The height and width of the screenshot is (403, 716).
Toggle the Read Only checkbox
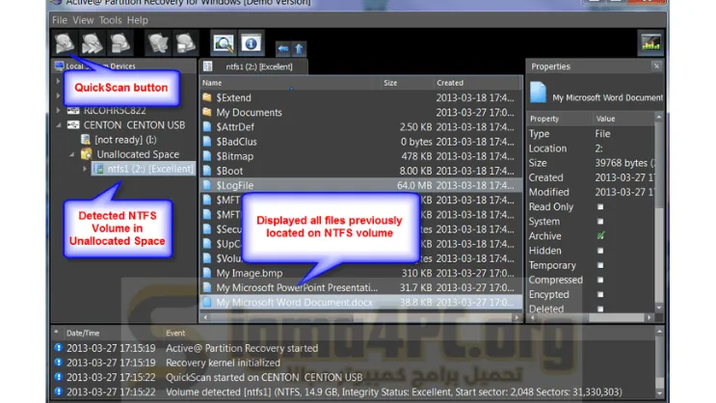coord(600,207)
